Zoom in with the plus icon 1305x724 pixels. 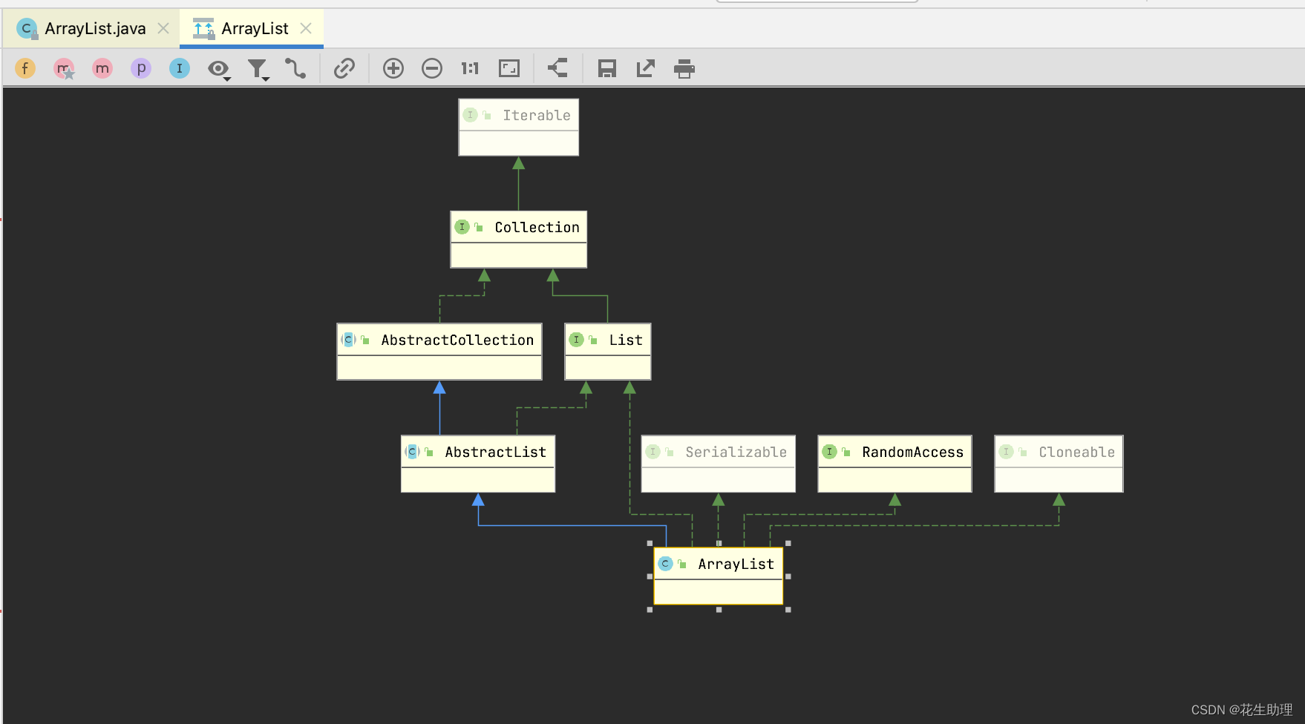click(393, 69)
